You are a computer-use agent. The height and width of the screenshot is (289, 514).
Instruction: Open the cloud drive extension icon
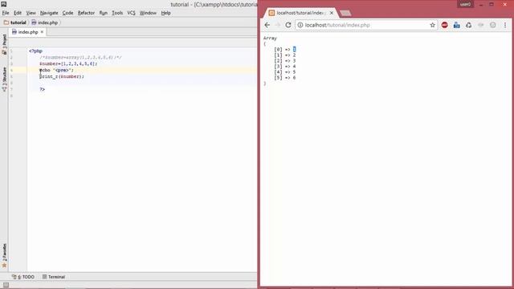coord(469,25)
